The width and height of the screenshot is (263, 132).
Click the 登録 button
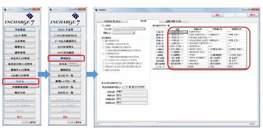tap(217, 15)
